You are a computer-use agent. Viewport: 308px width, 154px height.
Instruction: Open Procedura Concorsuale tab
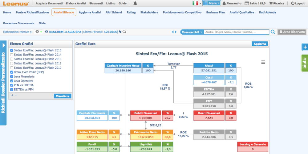[x=19, y=23]
